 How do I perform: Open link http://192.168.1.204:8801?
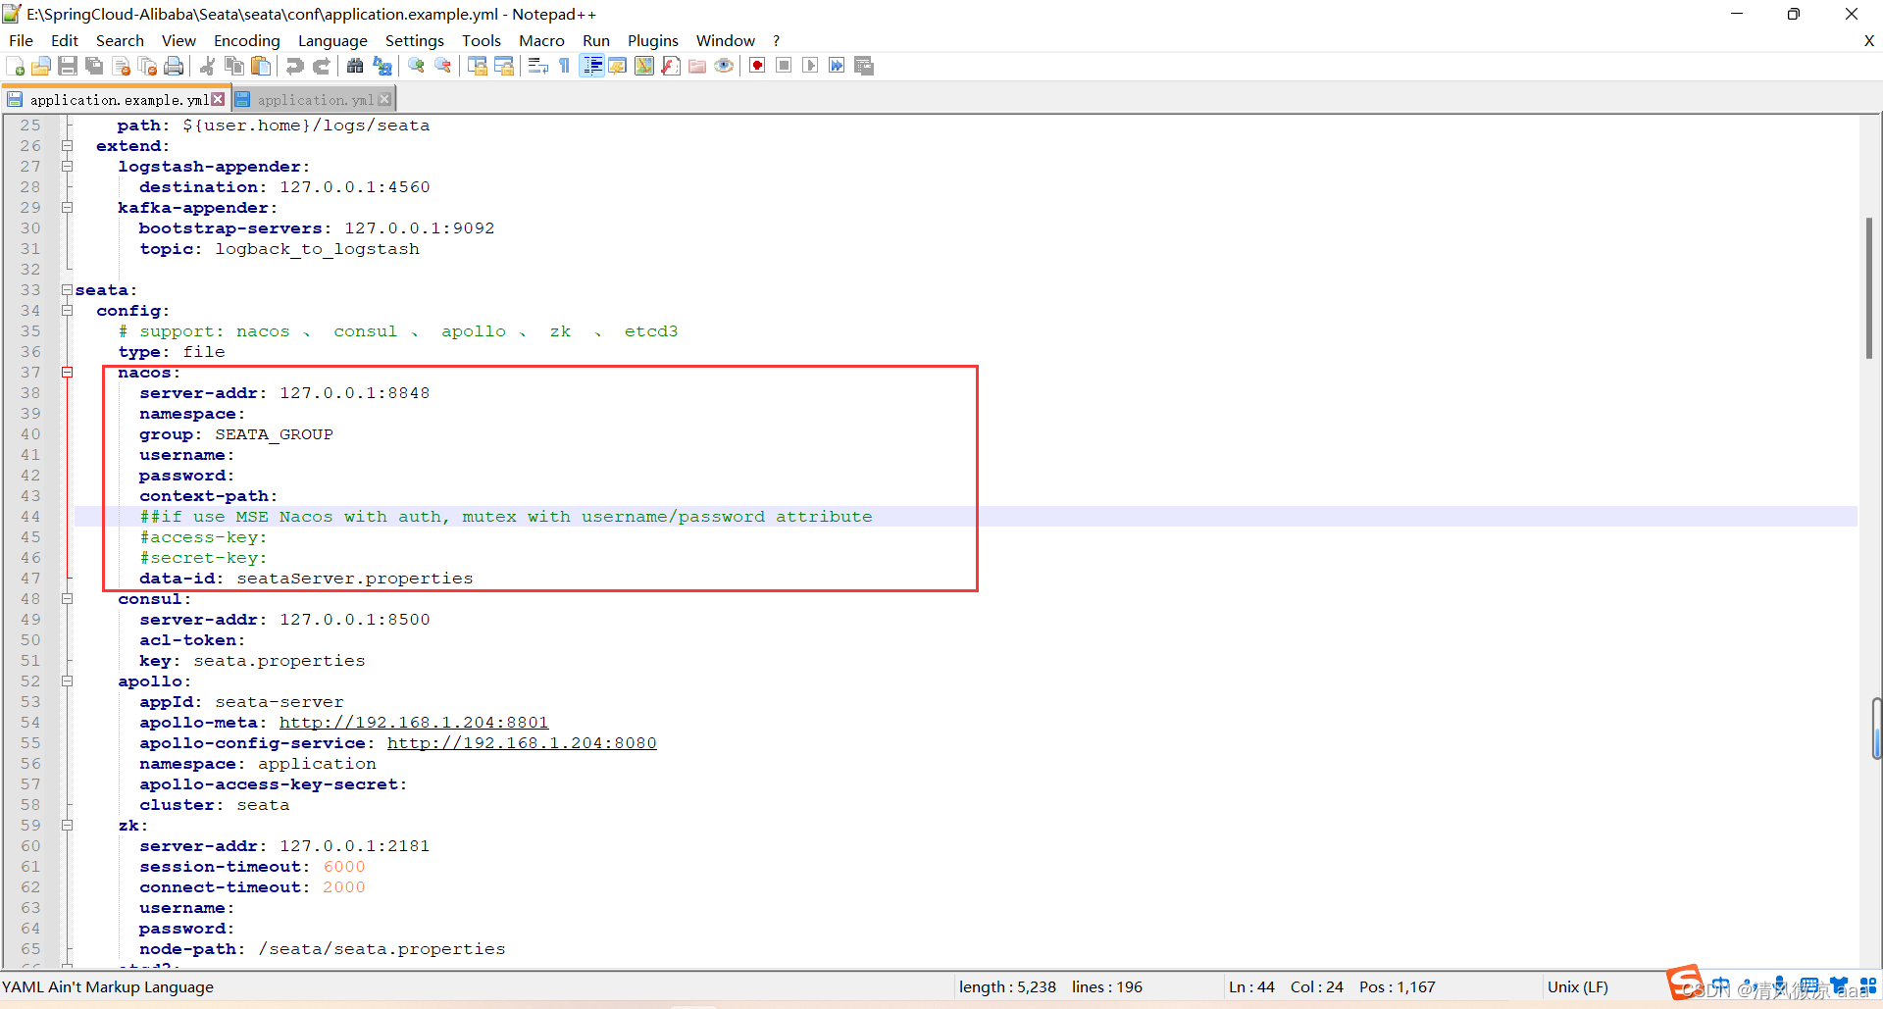414,723
